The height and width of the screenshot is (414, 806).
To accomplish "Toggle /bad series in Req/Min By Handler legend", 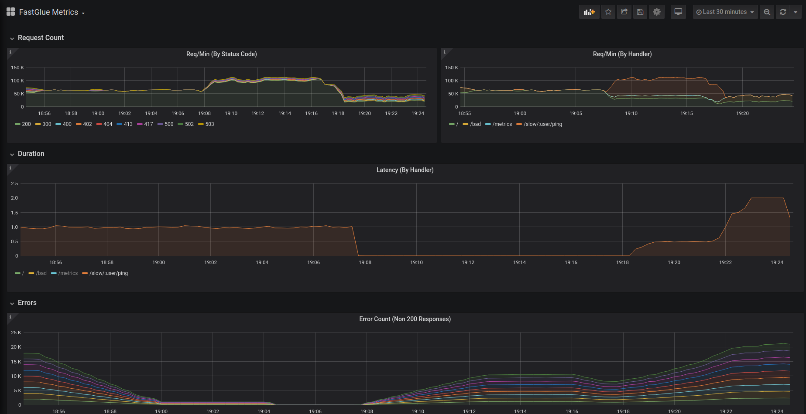I will (475, 124).
